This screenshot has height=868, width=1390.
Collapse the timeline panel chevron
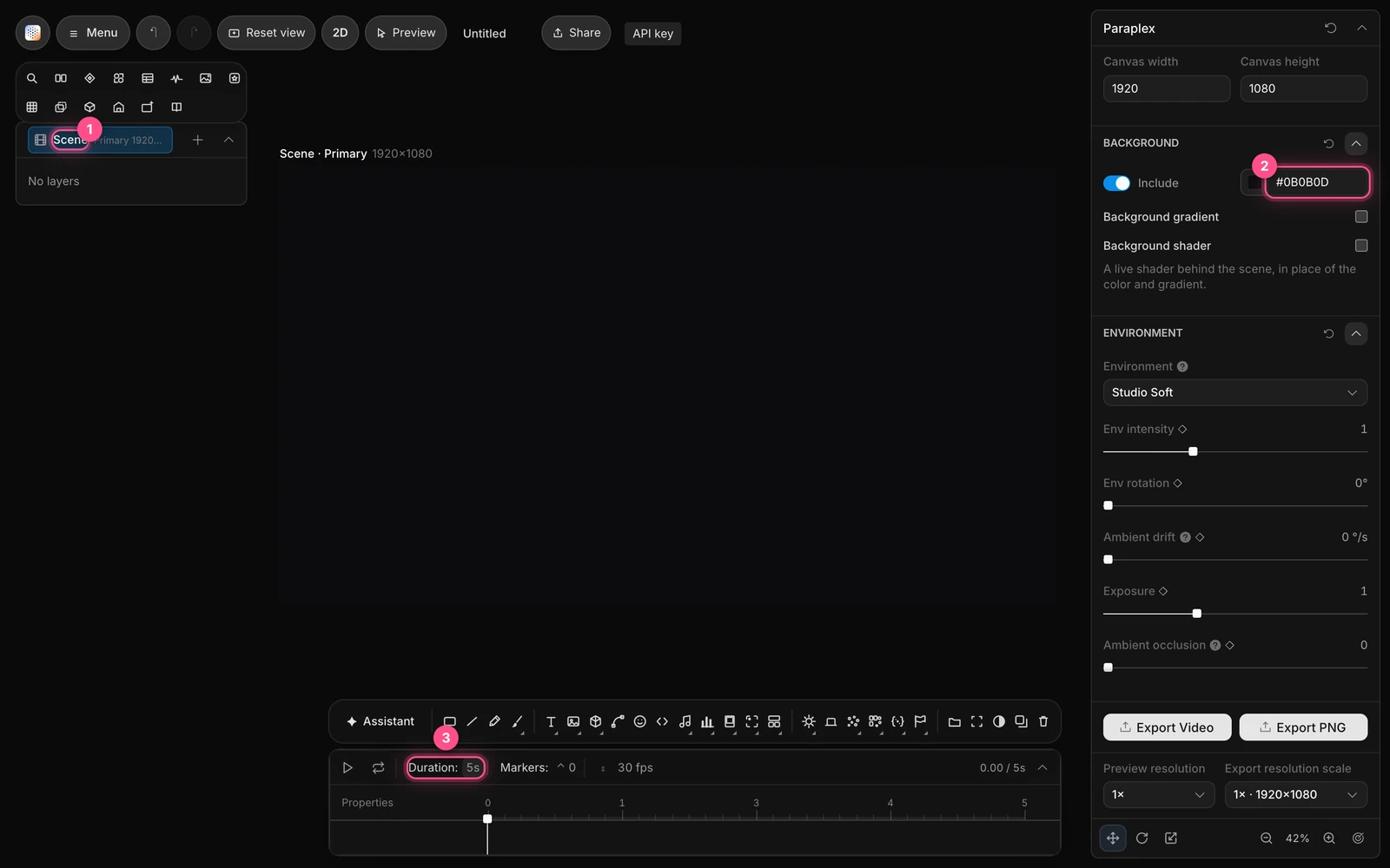pos(1042,767)
